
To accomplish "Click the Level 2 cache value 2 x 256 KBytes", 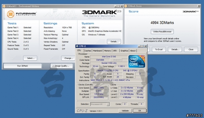I will pyautogui.click(x=127, y=94).
